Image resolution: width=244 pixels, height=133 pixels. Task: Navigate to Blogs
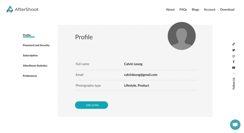click(195, 10)
